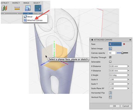The width and height of the screenshot is (133, 110).
Task: Click the Decal icon in dropdown menu
Action: coord(25,17)
